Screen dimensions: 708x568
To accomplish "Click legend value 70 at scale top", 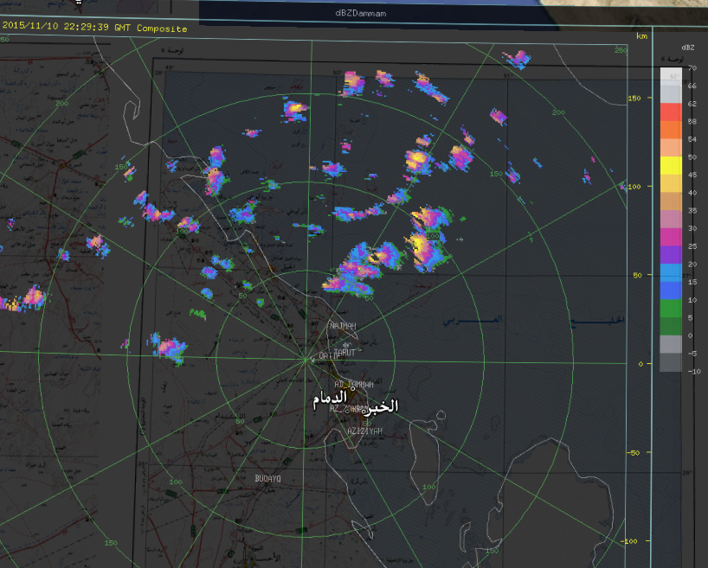I will [692, 68].
